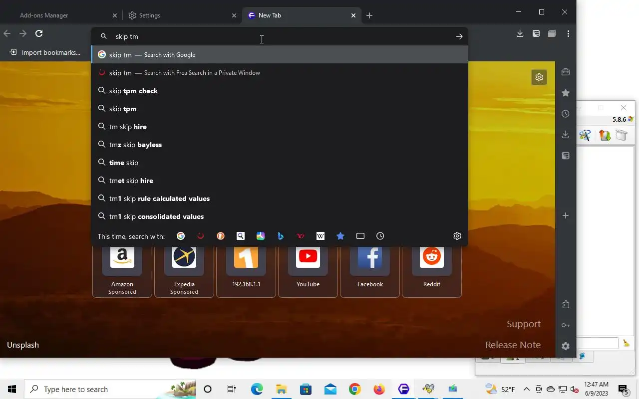Select the New Tab tab
Viewport: 639px width, 399px height.
click(x=302, y=15)
